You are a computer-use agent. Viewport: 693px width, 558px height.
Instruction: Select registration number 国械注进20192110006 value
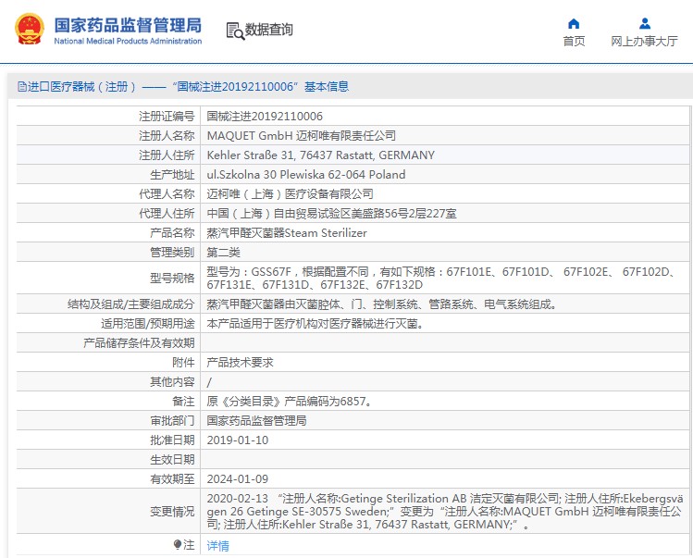(265, 117)
